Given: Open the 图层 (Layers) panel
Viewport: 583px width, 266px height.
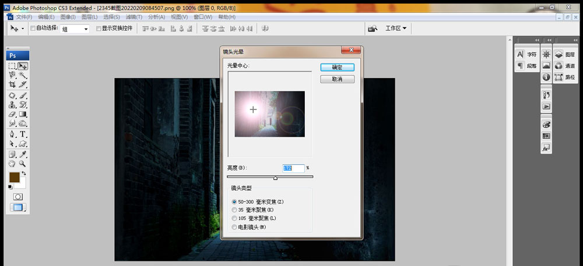Looking at the screenshot, I should pyautogui.click(x=565, y=55).
